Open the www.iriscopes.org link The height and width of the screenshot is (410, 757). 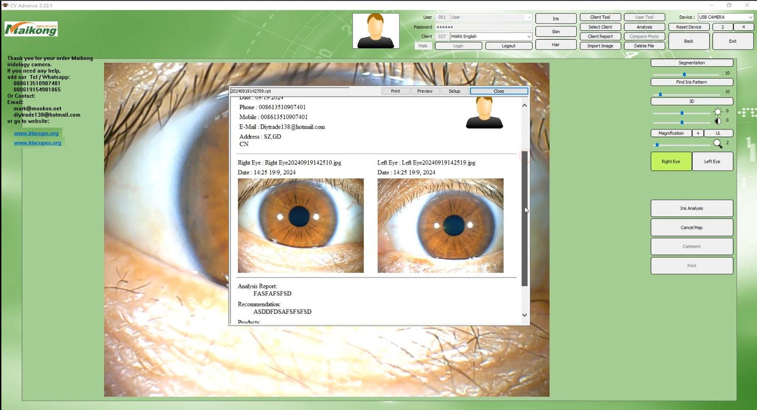(38, 143)
